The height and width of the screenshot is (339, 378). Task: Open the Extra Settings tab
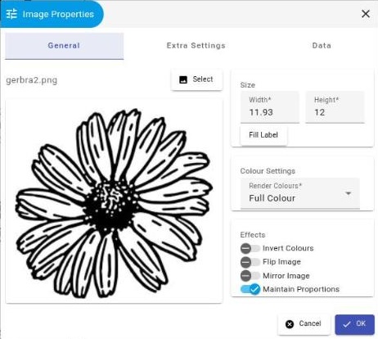point(196,46)
